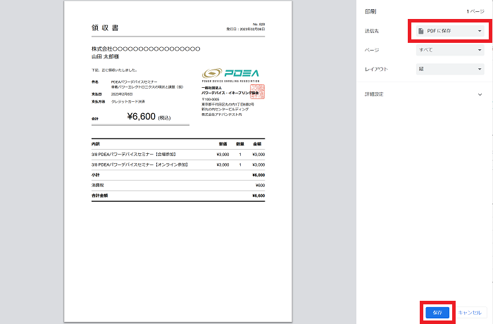Open the ページ dropdown showing すべて

449,51
